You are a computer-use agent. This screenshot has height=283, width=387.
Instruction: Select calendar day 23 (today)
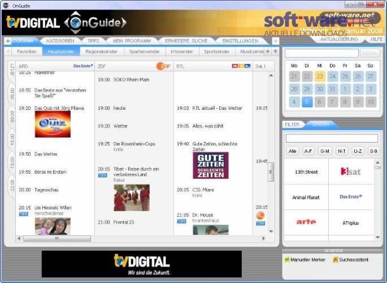[x=320, y=76]
